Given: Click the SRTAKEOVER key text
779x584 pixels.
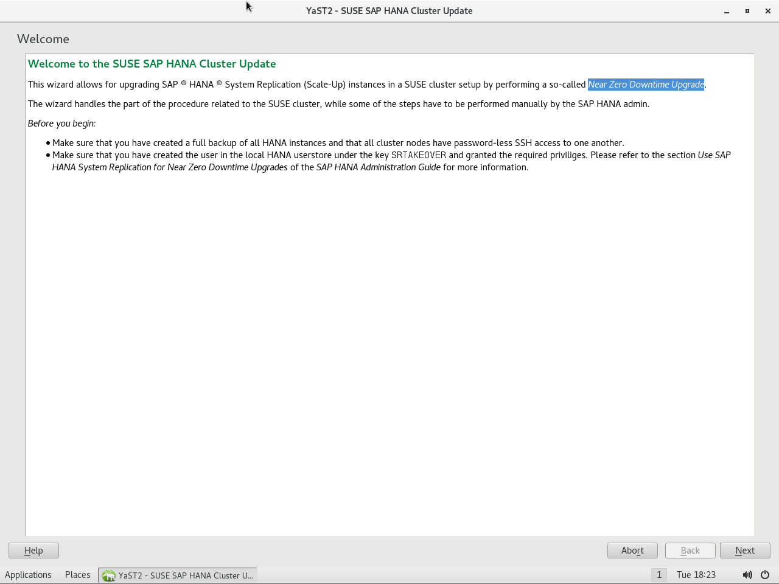Looking at the screenshot, I should [419, 155].
